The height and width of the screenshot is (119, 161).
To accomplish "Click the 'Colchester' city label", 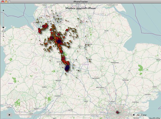I will 148,95.
